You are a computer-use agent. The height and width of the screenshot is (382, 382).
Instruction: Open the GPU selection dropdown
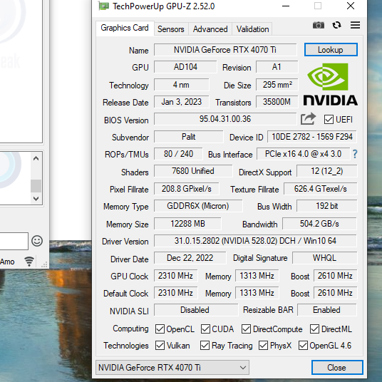tap(172, 367)
